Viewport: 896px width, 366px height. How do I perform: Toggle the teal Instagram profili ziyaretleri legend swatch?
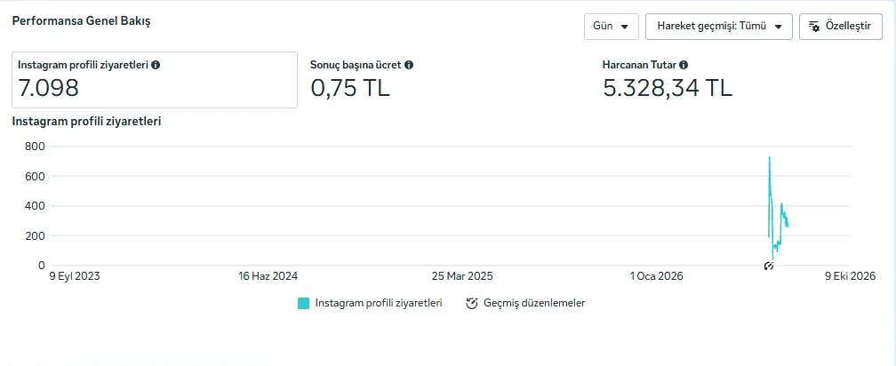(303, 303)
